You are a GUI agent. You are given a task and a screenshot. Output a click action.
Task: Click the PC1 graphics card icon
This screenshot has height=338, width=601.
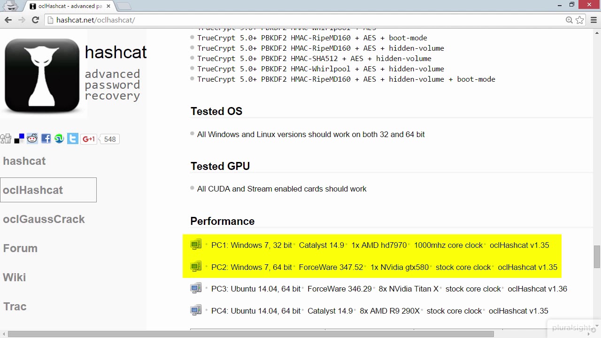coord(196,245)
